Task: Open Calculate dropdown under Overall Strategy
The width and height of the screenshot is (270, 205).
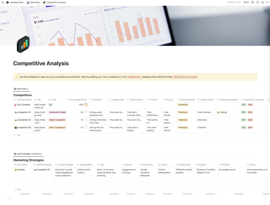Action: coord(69,194)
